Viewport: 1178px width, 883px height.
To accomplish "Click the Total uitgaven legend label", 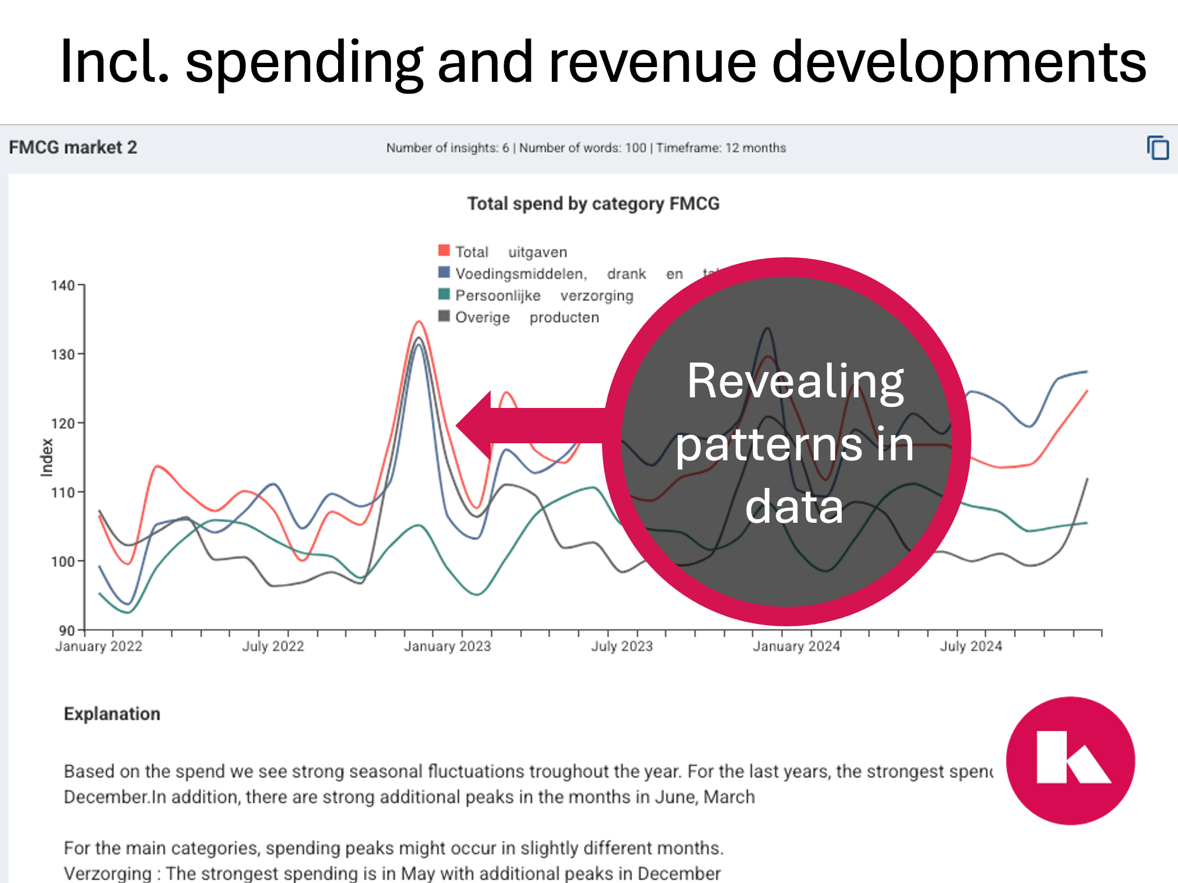I will (511, 252).
